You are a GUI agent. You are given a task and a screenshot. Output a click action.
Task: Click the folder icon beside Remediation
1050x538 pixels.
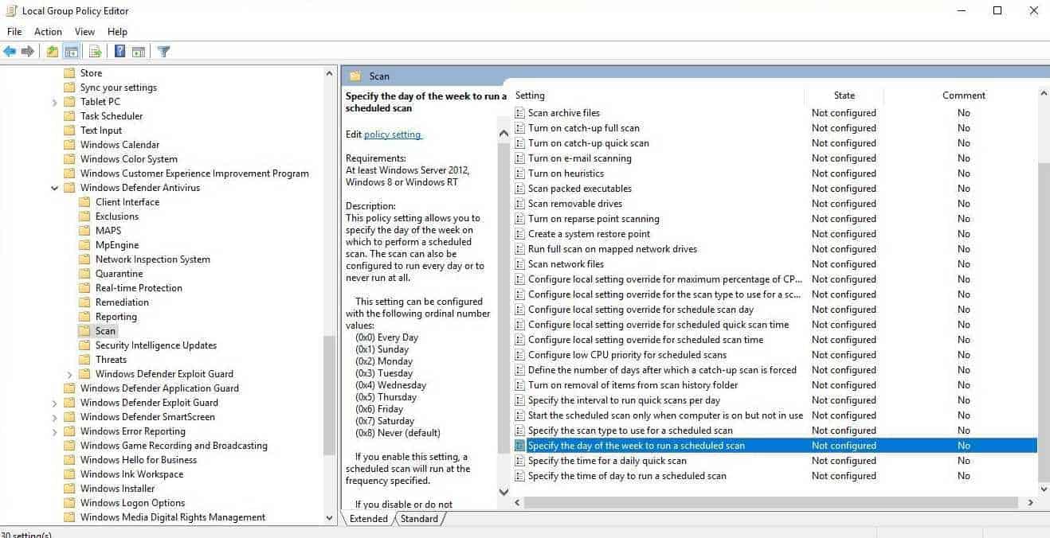tap(85, 302)
